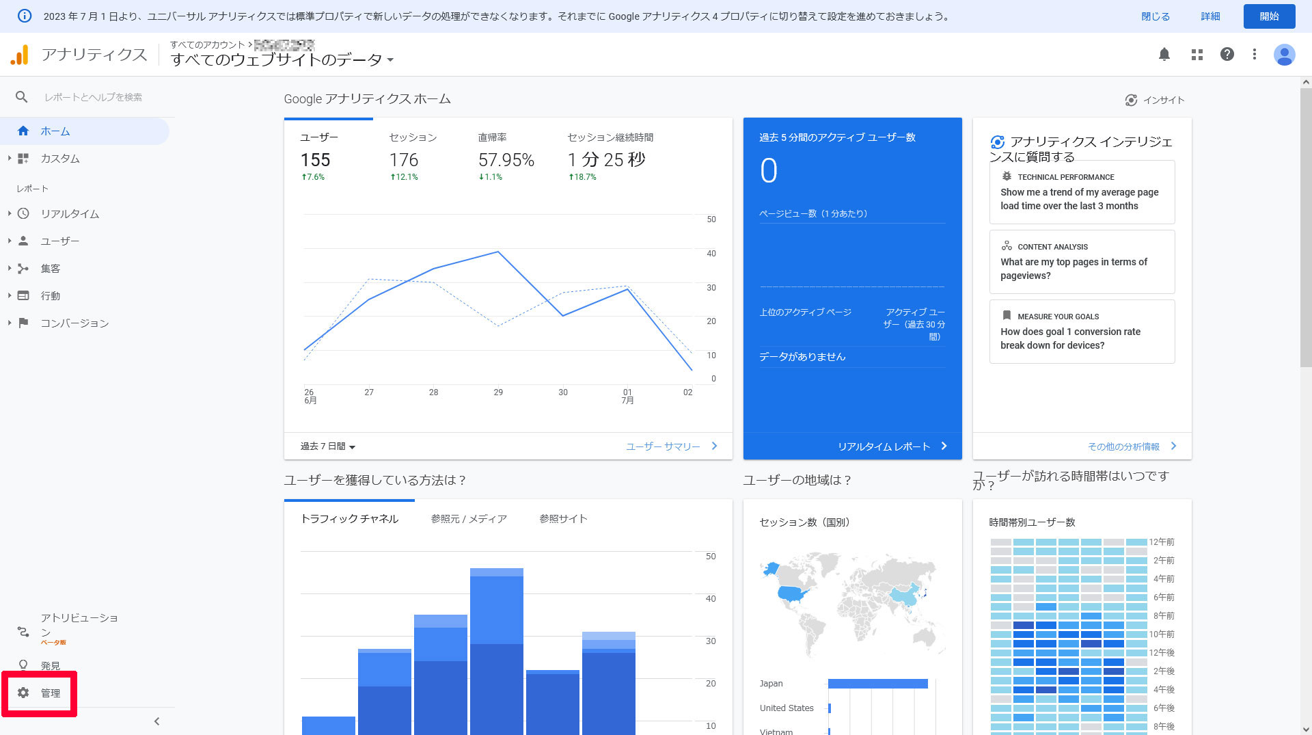The image size is (1312, 735).
Task: Select the goal 1 conversion rate question card
Action: 1082,332
